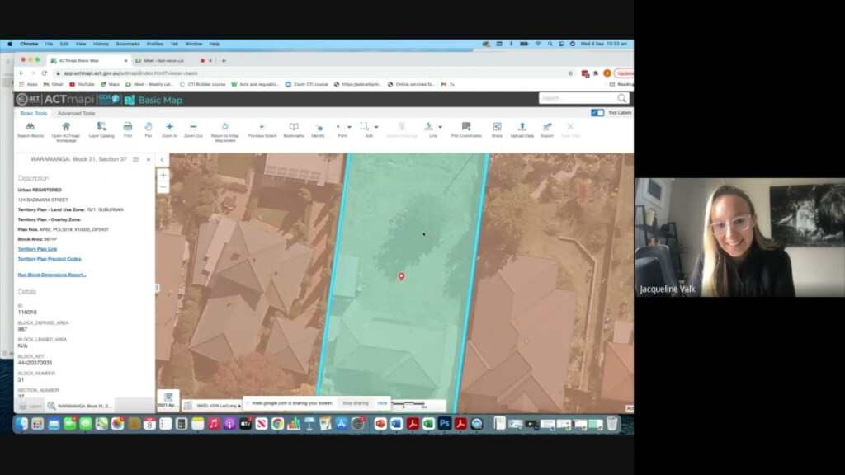The image size is (845, 475).
Task: Open Photoshop from the dock
Action: point(445,424)
